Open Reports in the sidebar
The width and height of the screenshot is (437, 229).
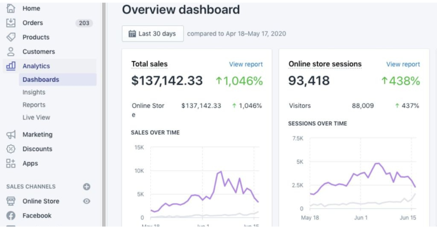point(34,105)
